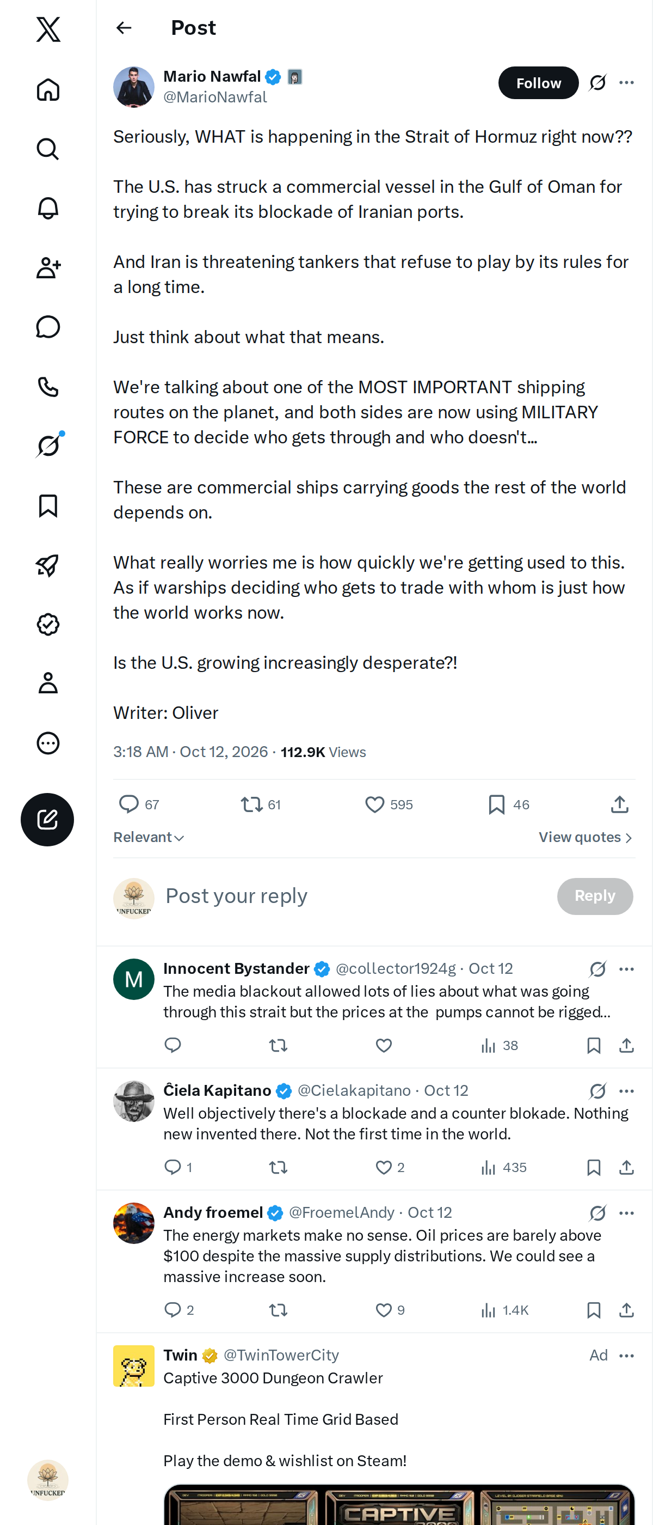The image size is (653, 1525).
Task: Open the Communities people icon in the sidebar
Action: coord(48,267)
